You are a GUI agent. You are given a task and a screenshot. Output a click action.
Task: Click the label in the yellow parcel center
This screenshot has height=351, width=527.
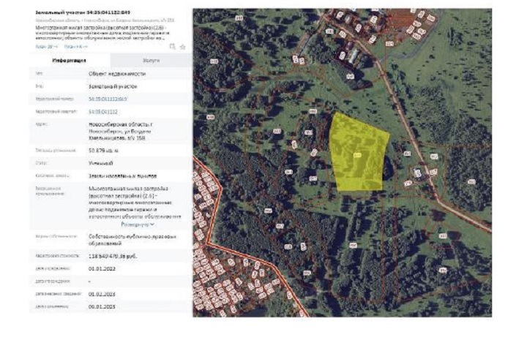[357, 155]
